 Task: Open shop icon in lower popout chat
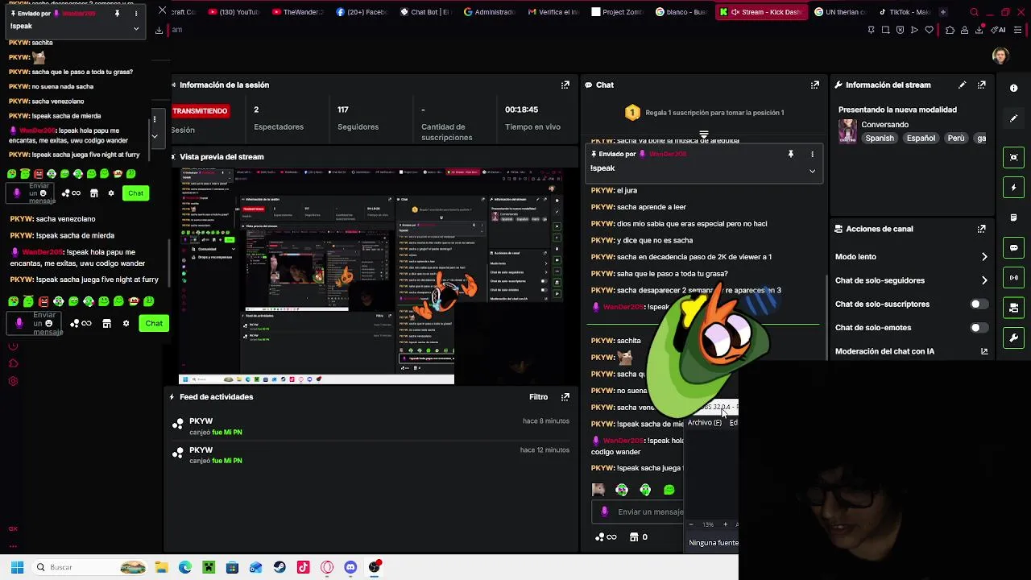pyautogui.click(x=106, y=323)
